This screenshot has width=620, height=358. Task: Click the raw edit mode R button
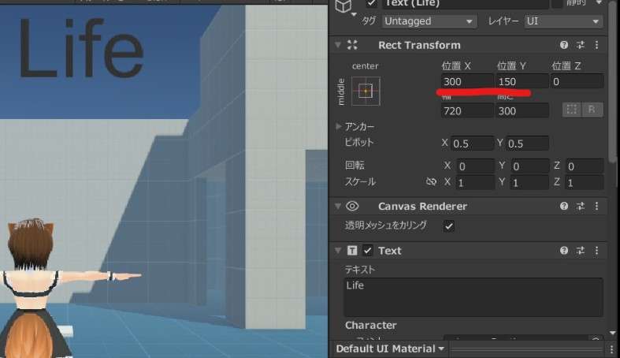[592, 110]
